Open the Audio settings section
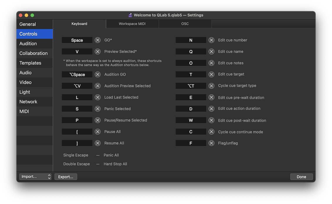 click(x=25, y=73)
